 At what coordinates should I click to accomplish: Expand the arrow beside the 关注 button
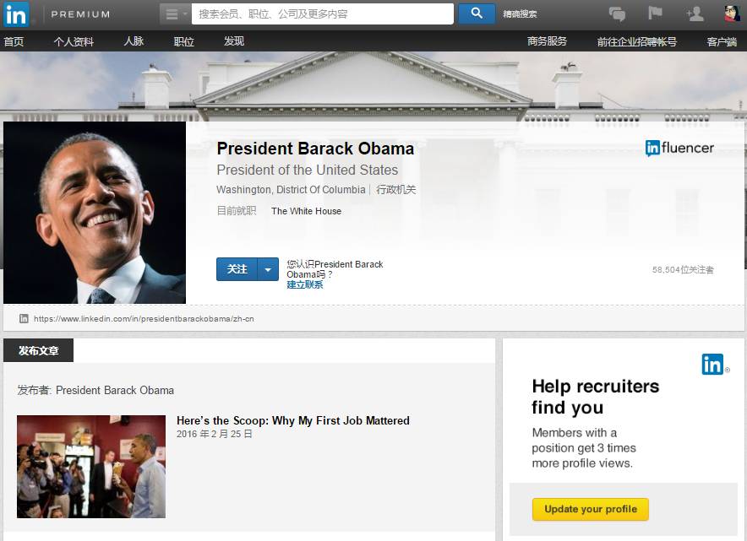click(x=268, y=269)
